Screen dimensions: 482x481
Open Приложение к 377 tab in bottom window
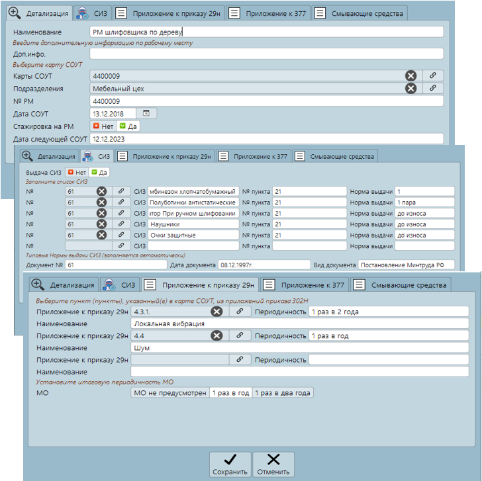pyautogui.click(x=305, y=284)
